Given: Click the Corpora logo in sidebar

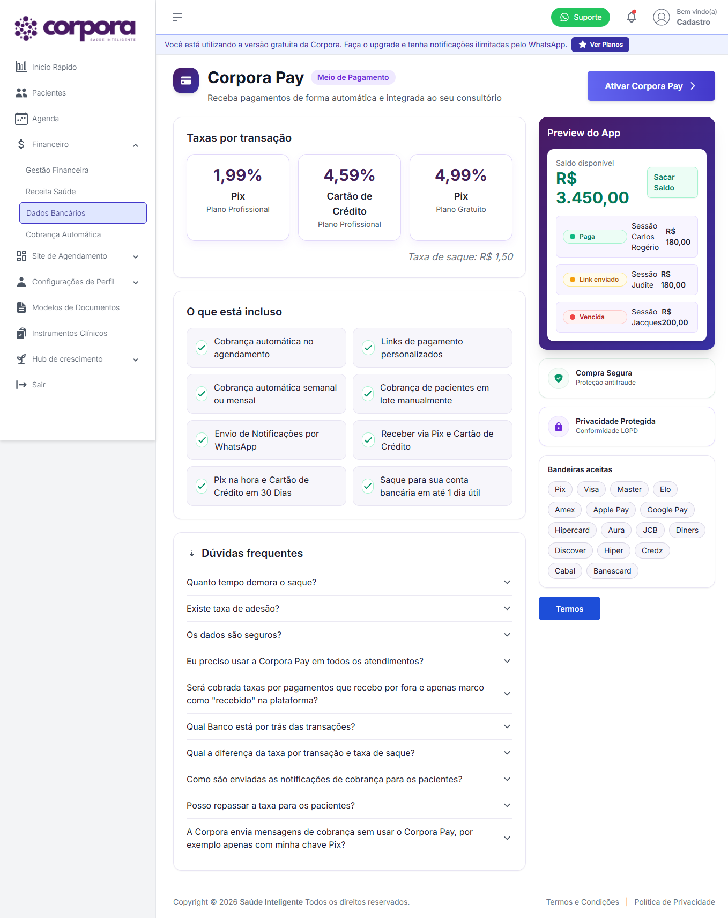Looking at the screenshot, I should click(75, 28).
